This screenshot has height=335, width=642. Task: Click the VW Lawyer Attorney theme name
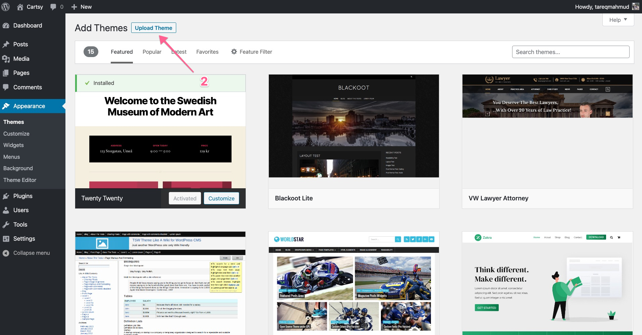coord(498,198)
